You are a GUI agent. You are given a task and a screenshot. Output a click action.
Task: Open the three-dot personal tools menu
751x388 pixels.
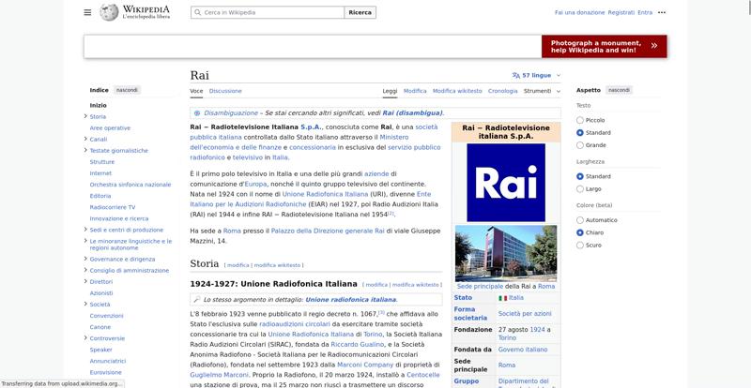[662, 12]
